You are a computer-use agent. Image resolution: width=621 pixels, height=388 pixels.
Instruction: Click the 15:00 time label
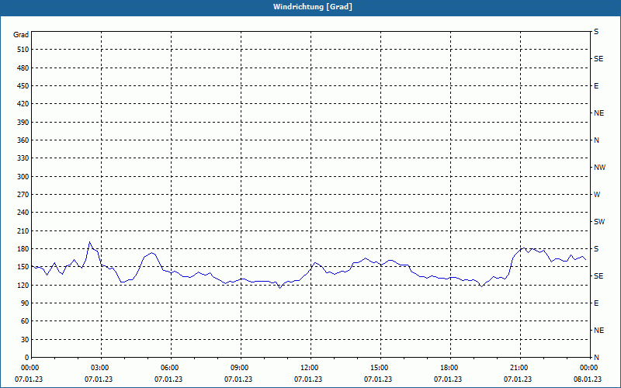click(380, 367)
